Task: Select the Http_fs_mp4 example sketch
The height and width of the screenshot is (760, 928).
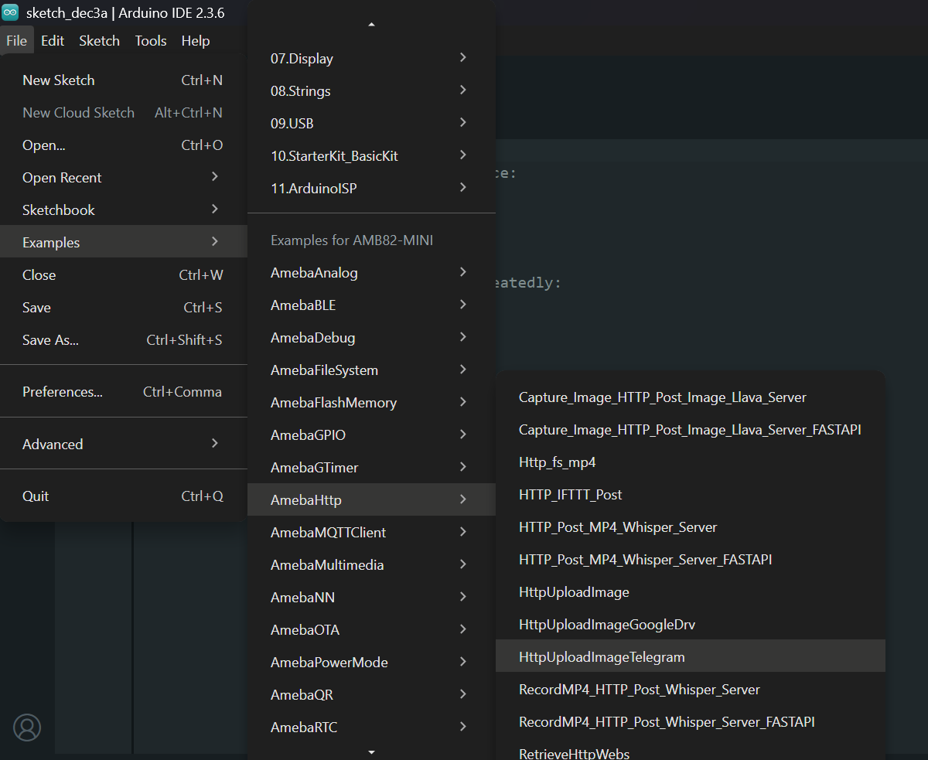Action: coord(558,462)
